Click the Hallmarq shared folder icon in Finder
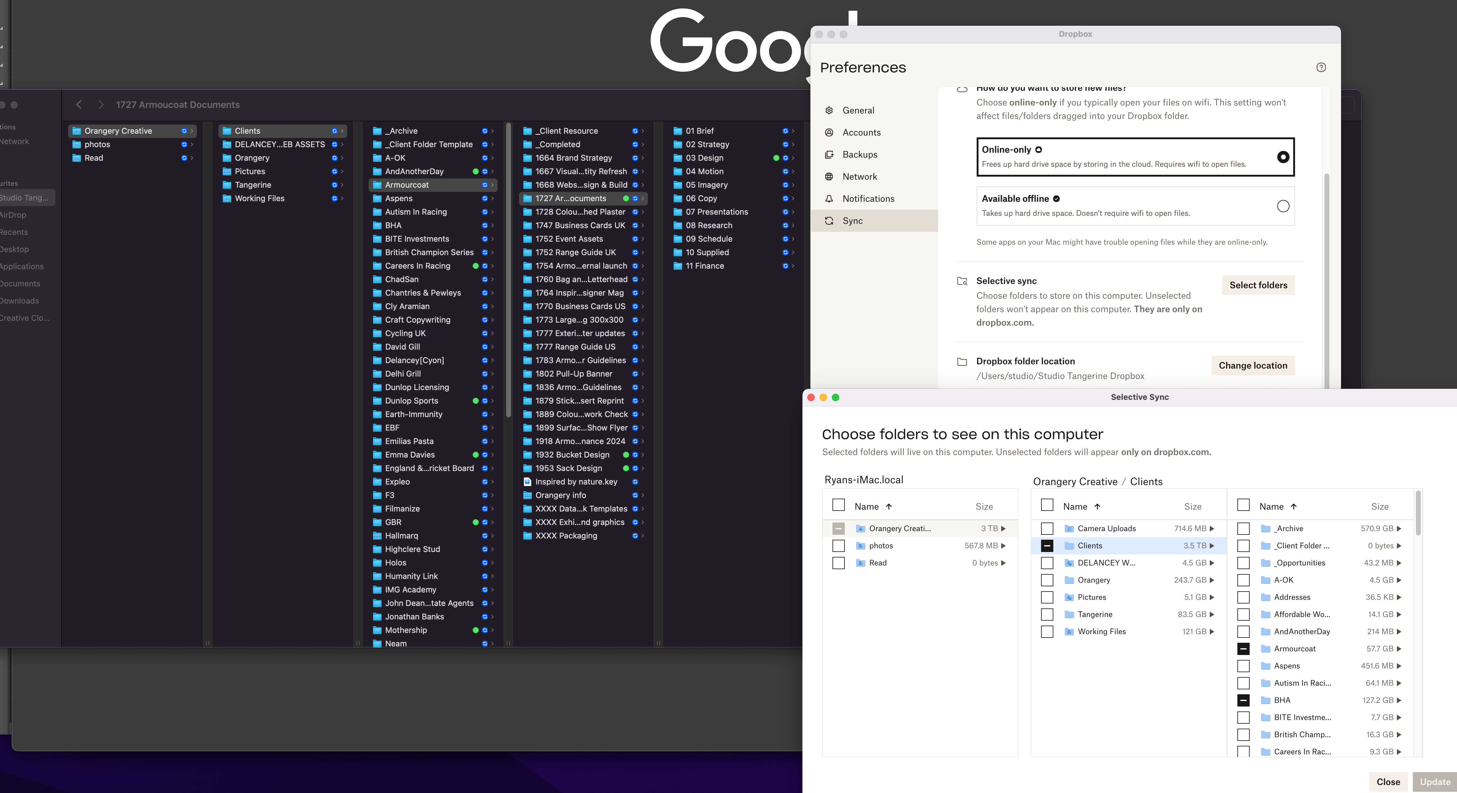Screen dimensions: 1457x793 click(377, 536)
